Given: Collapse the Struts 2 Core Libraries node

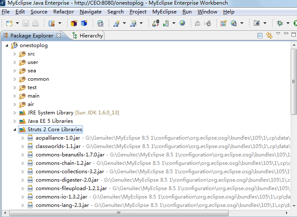Looking at the screenshot, I should tap(15, 130).
